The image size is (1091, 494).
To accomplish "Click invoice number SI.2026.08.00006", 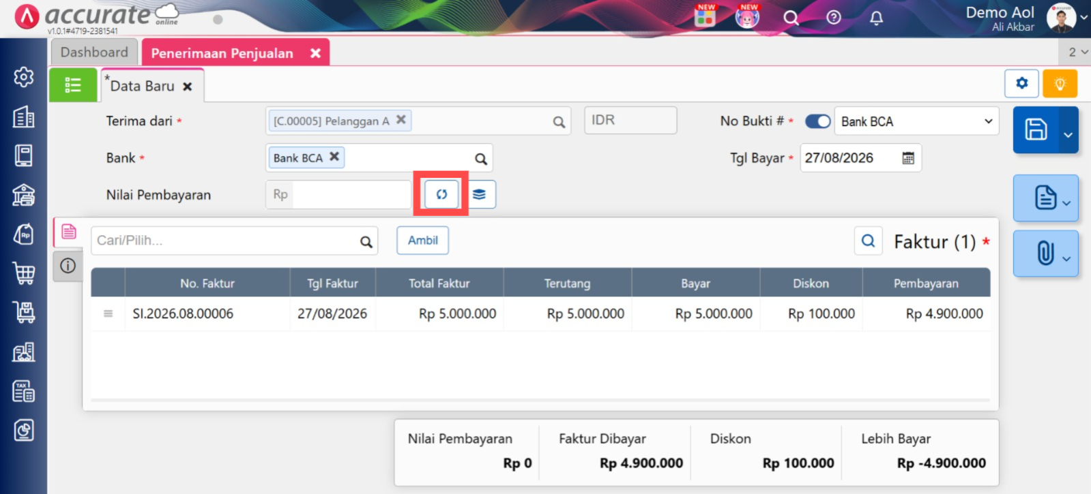I will pos(183,313).
